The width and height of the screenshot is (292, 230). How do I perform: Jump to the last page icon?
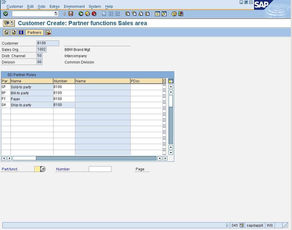pos(147,13)
